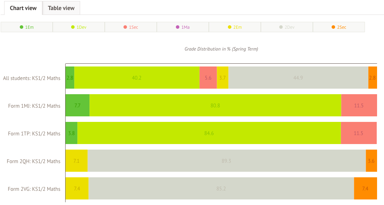Toggle the 2Em legend series
Screen dimensions: 384x205
(x=235, y=27)
